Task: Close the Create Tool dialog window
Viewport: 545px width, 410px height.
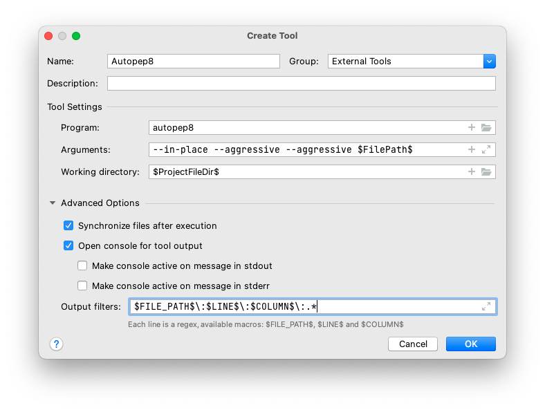Action: (x=48, y=36)
